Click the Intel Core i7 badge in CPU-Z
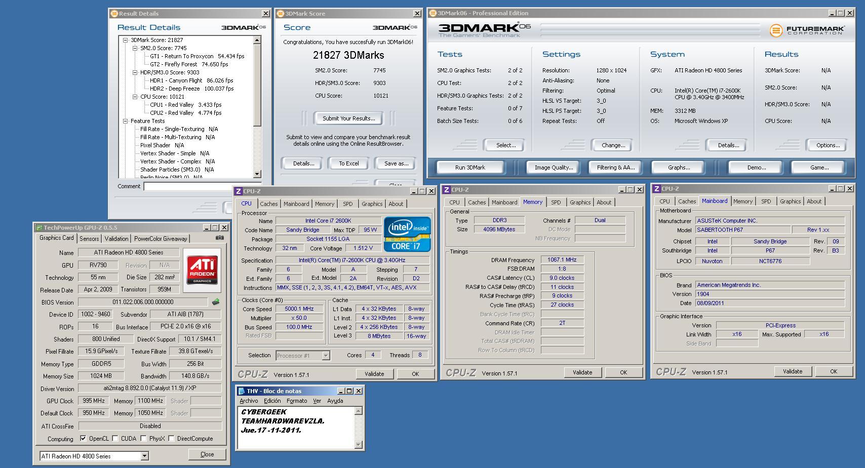This screenshot has height=468, width=865. click(407, 234)
